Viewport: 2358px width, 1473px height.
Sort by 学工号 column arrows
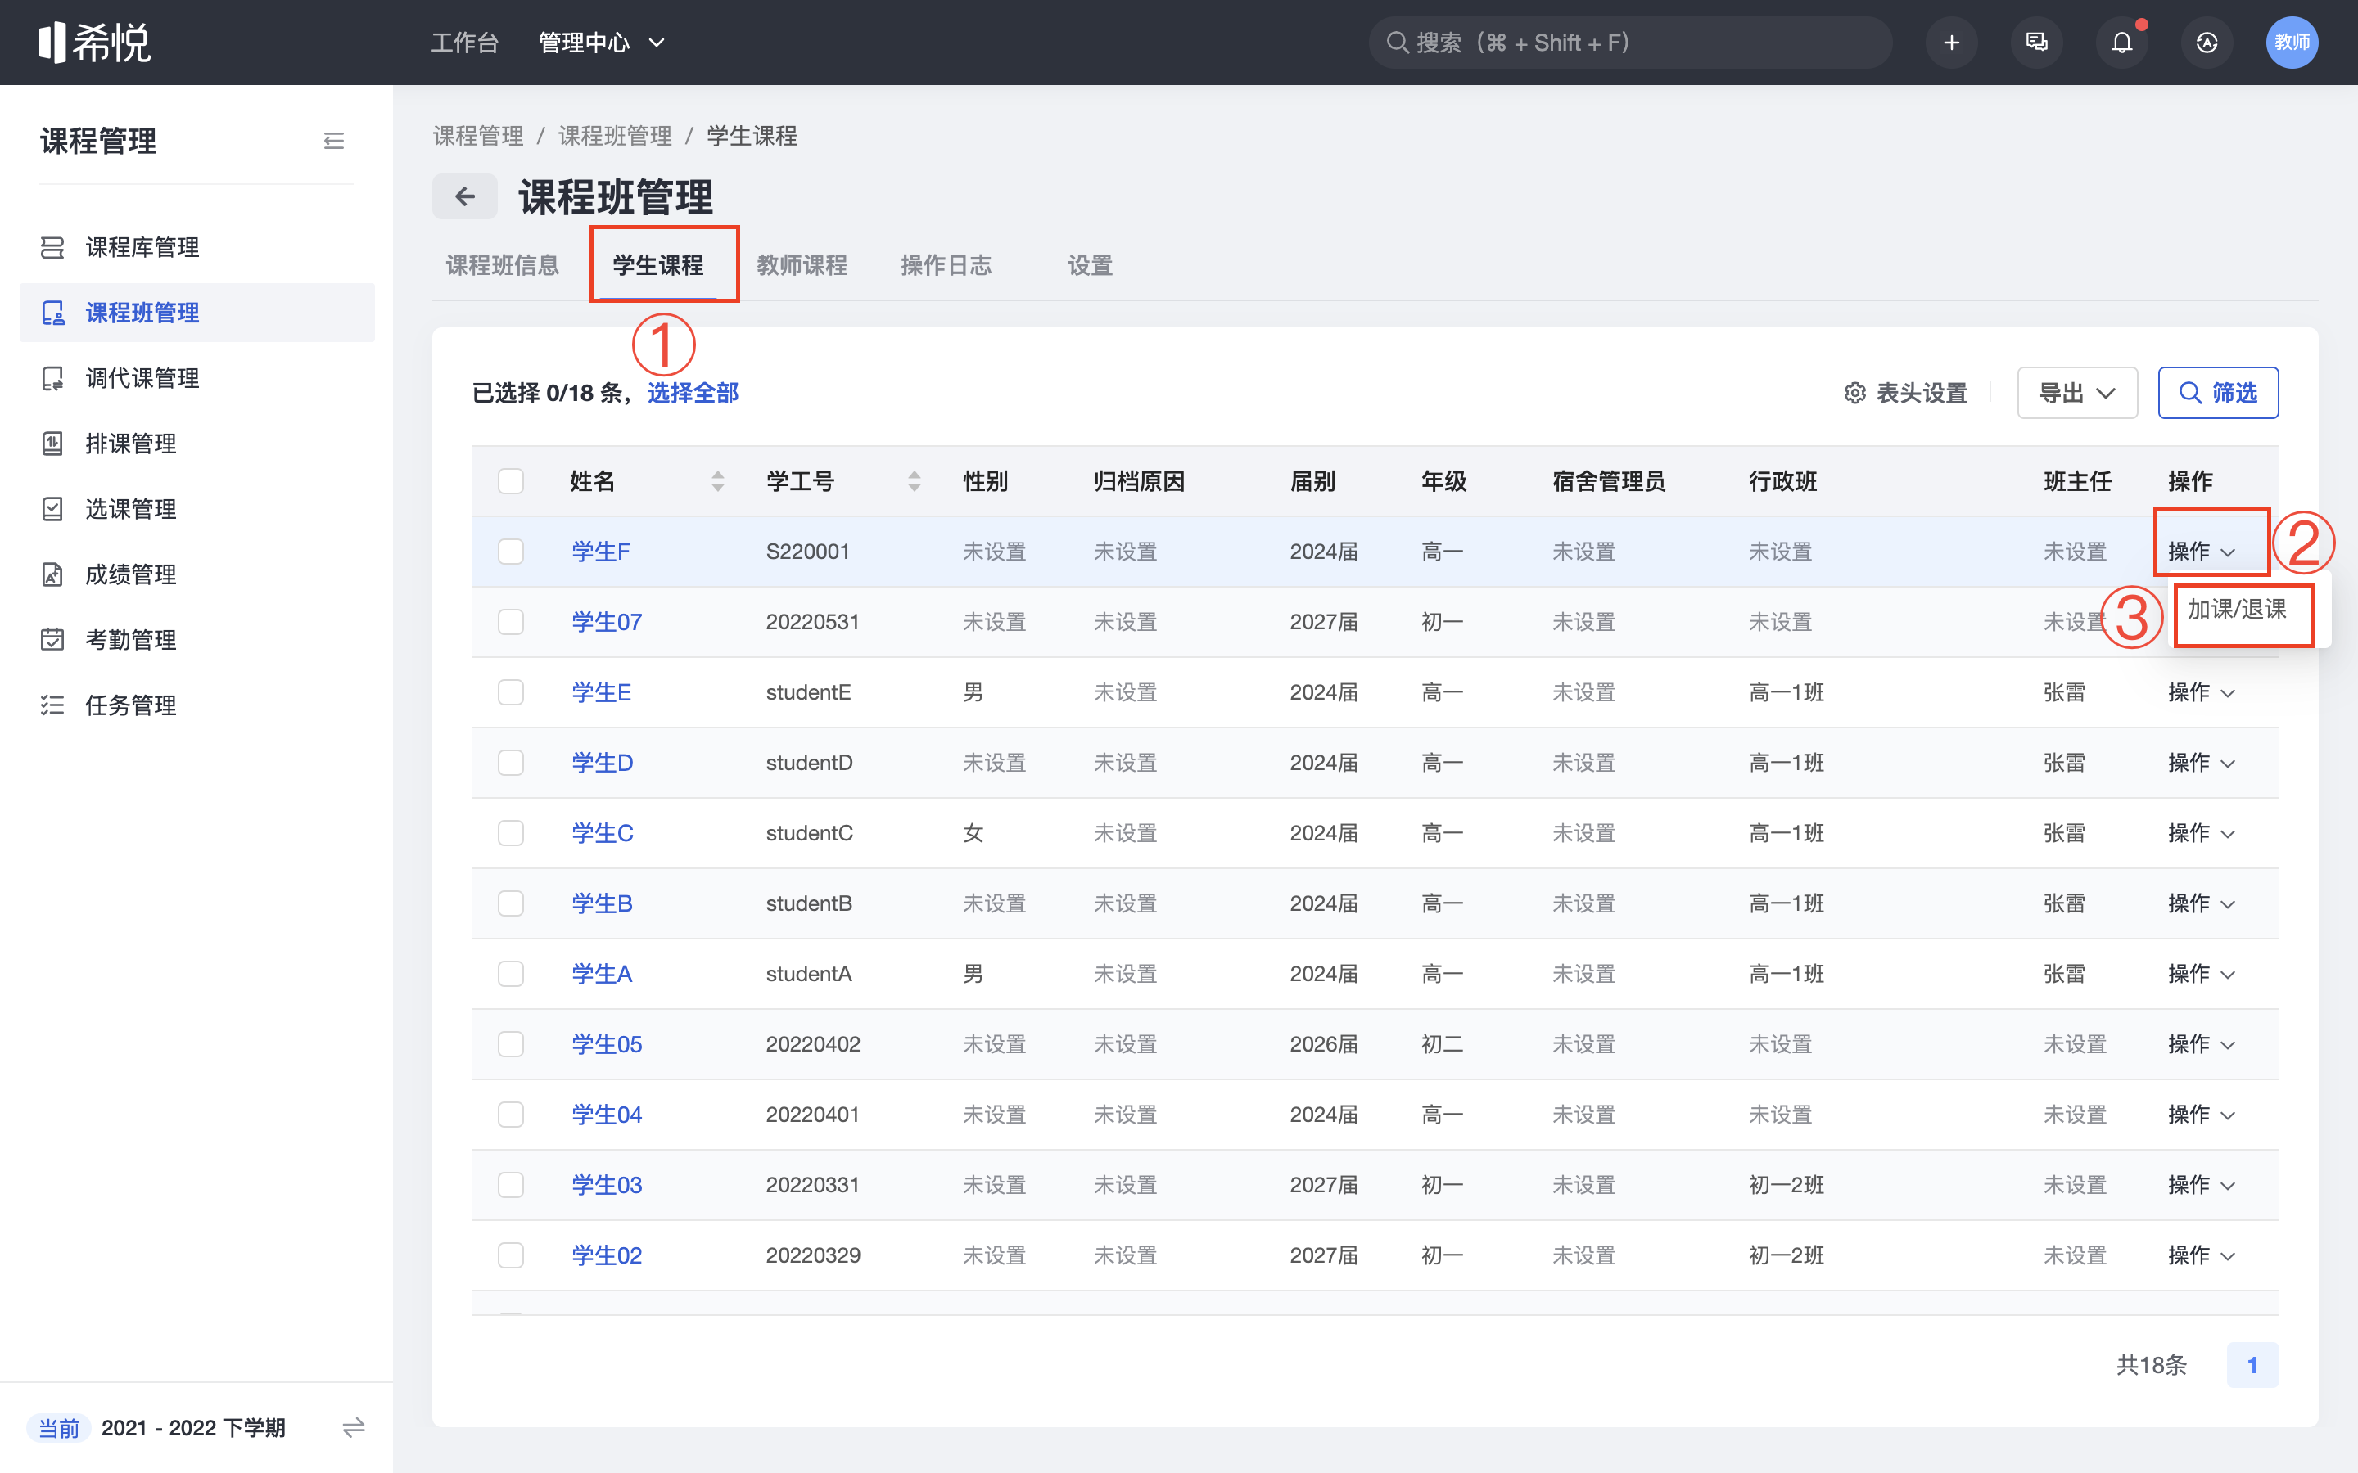pos(914,481)
